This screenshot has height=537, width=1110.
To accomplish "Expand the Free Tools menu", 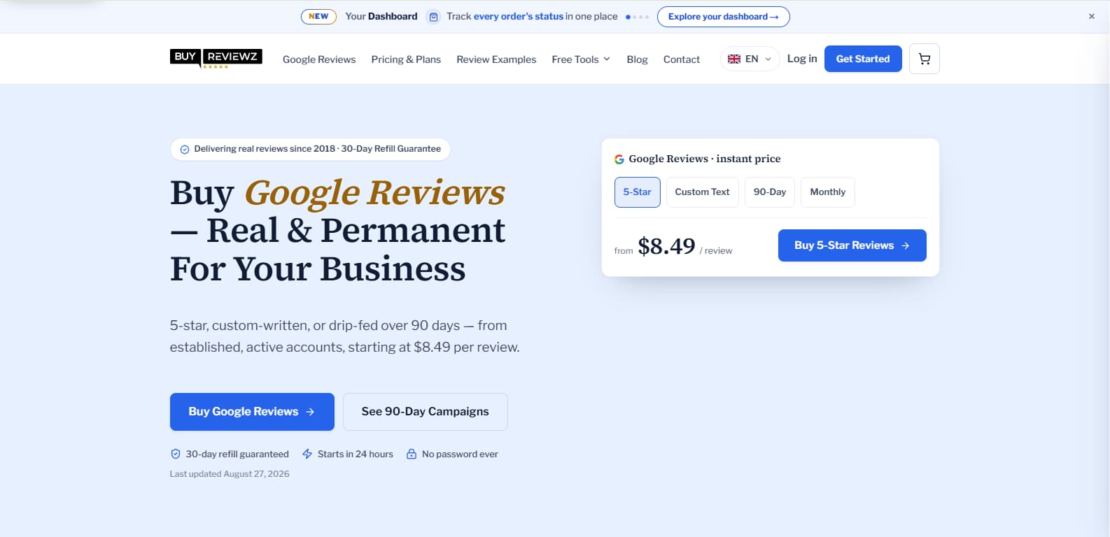I will [x=581, y=59].
